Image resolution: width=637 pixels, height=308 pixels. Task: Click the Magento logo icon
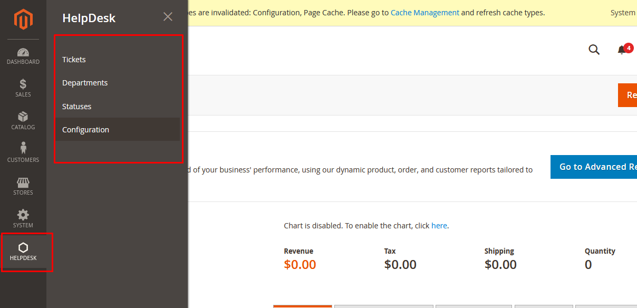tap(23, 20)
